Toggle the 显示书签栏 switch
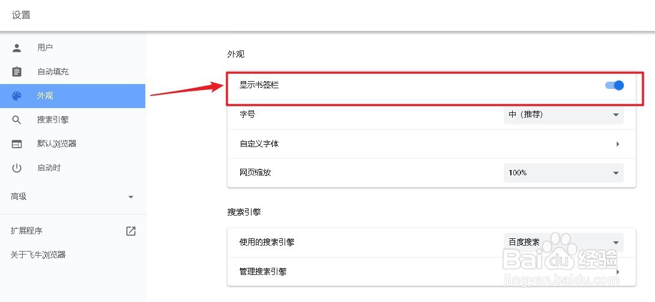 pos(614,85)
